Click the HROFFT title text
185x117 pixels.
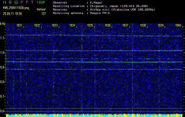[x=18, y=2]
